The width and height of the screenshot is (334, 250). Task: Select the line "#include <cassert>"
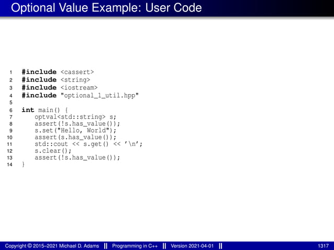(x=58, y=72)
